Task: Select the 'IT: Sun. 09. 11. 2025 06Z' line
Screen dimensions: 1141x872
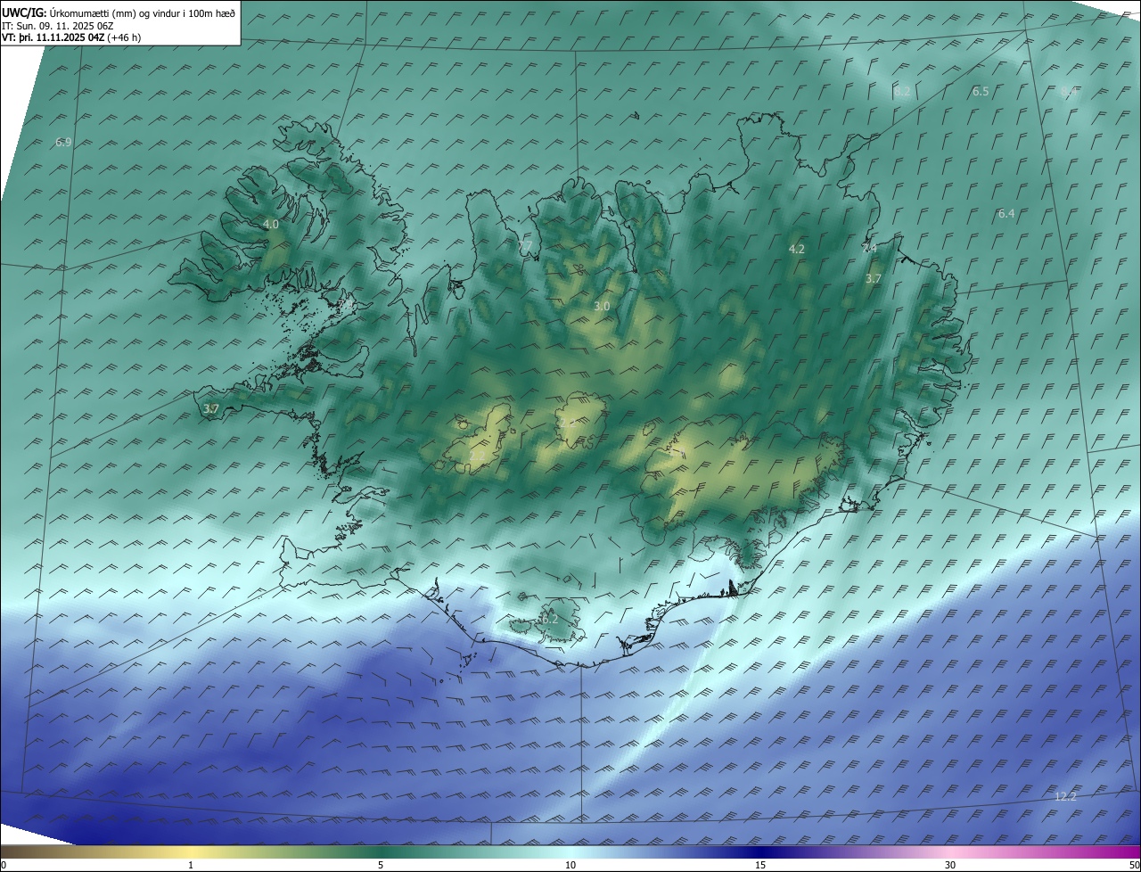Action: click(57, 25)
